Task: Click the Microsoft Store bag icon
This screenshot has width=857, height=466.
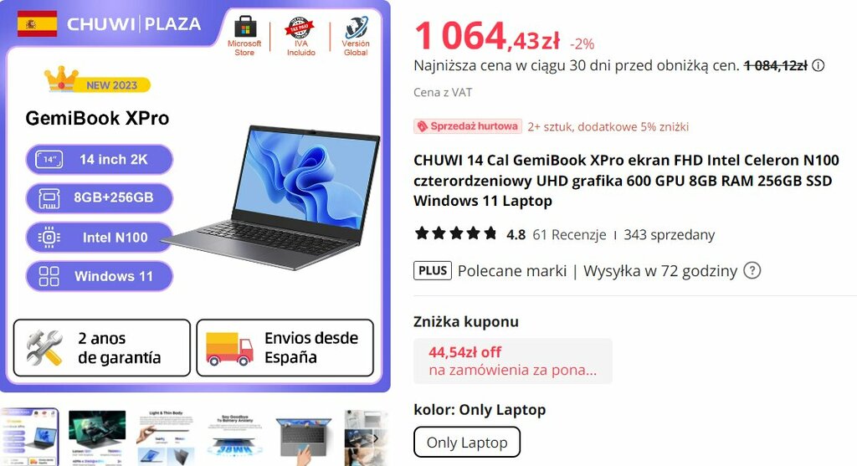Action: [244, 27]
